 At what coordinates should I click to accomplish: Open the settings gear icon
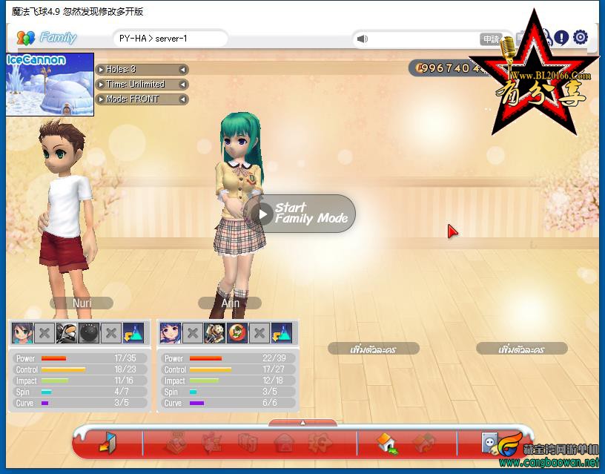581,37
